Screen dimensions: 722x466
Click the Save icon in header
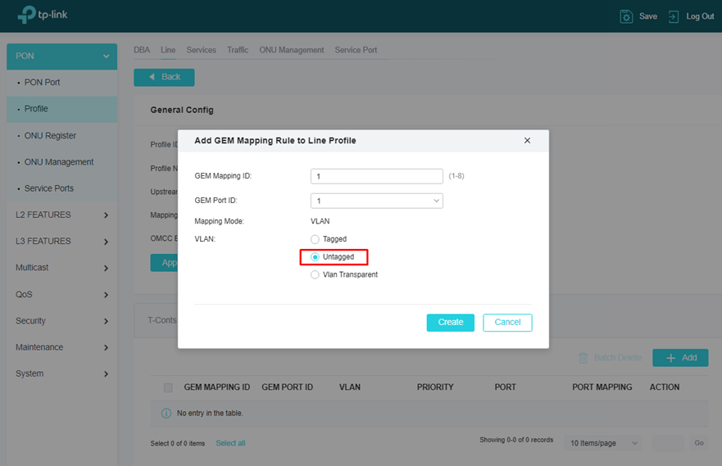tap(626, 16)
